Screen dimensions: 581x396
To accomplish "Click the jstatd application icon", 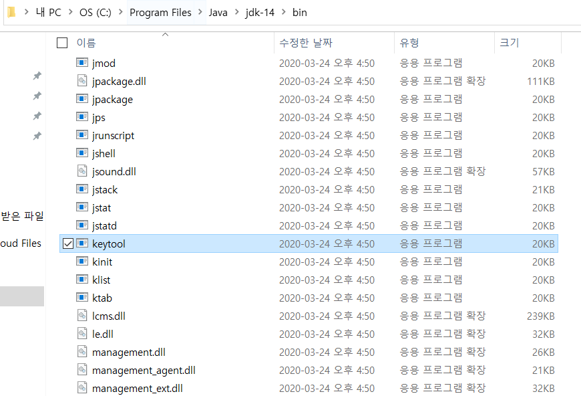I will (82, 225).
